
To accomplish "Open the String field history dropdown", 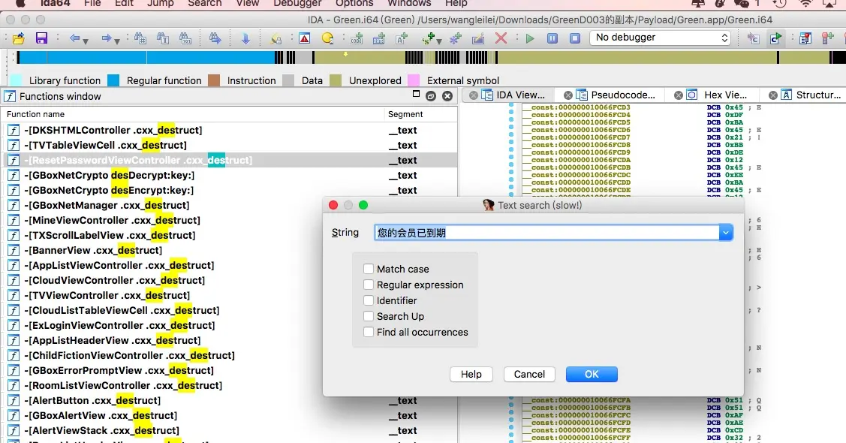I will pyautogui.click(x=726, y=233).
